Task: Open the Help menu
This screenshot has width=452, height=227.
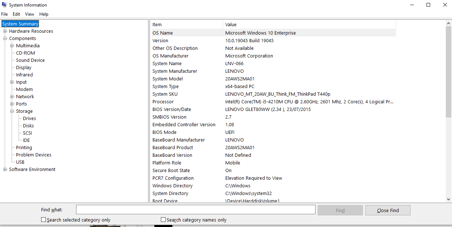Action: point(44,14)
